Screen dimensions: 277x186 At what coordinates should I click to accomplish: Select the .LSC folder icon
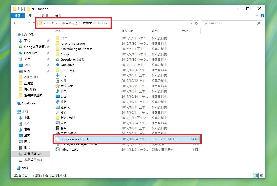click(x=58, y=38)
